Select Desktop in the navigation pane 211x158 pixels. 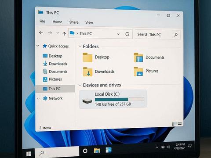(52, 56)
